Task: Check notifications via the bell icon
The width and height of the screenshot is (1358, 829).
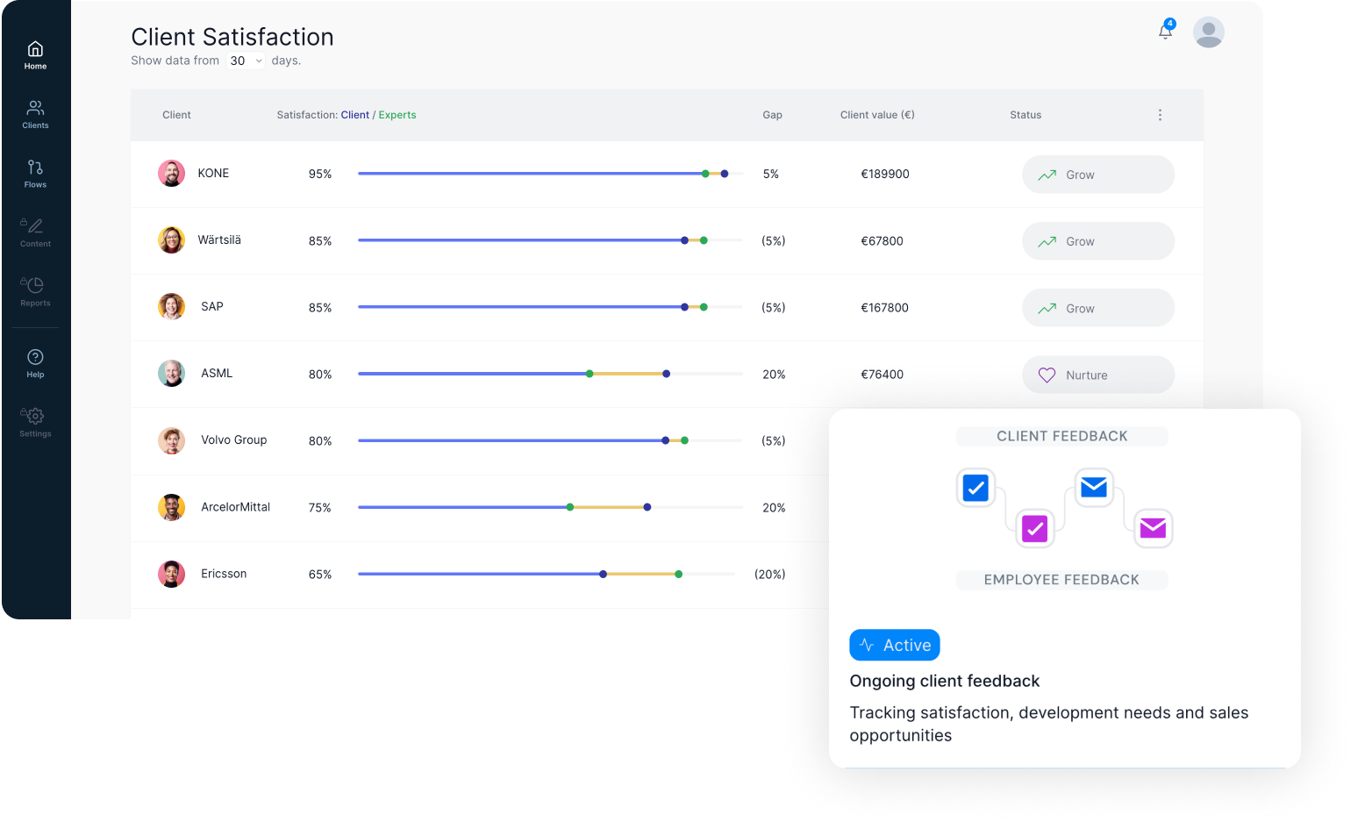Action: (1166, 31)
